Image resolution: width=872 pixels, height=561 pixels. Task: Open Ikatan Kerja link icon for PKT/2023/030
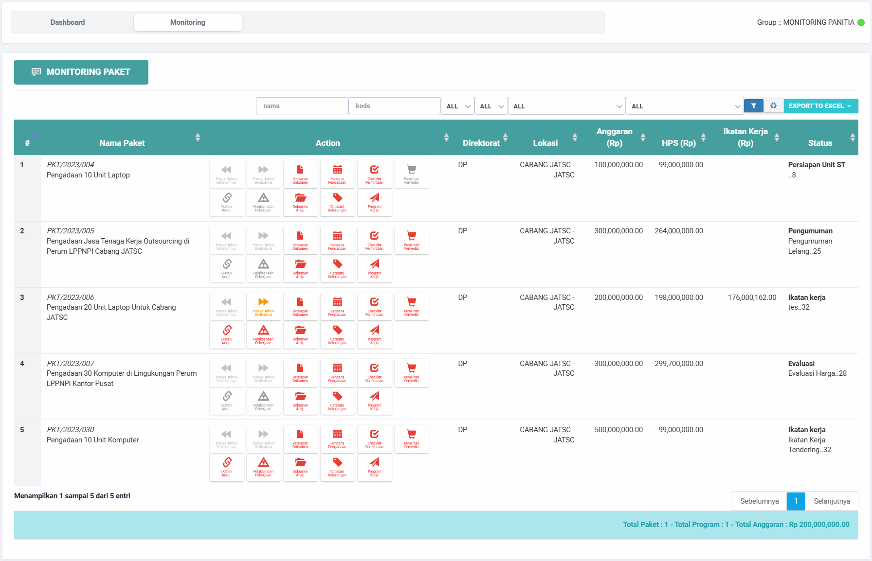tap(226, 467)
